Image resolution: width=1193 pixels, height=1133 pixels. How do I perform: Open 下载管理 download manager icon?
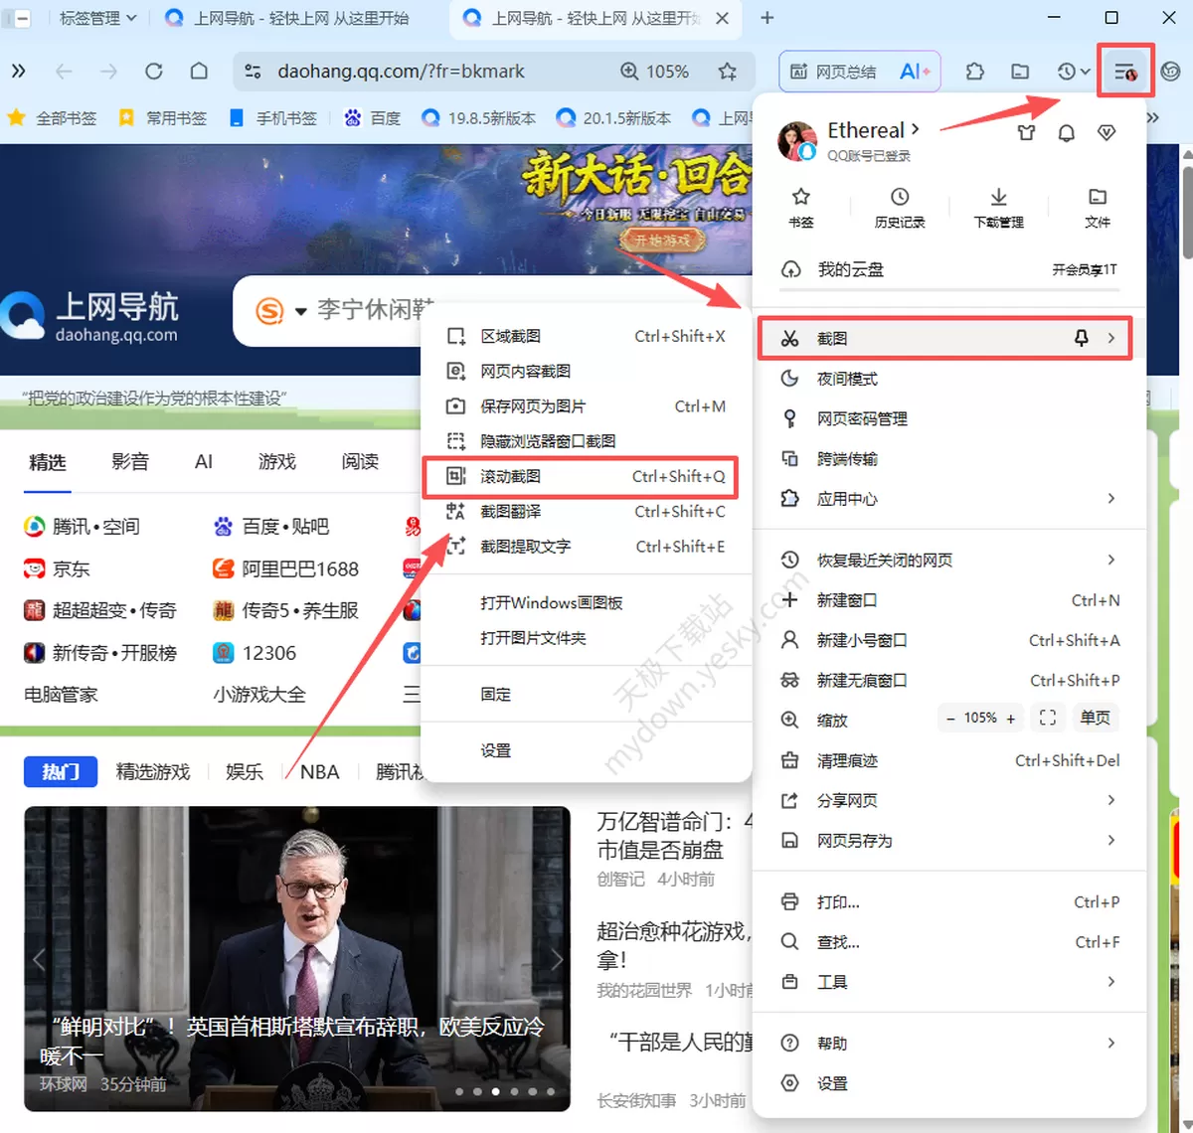tap(998, 208)
